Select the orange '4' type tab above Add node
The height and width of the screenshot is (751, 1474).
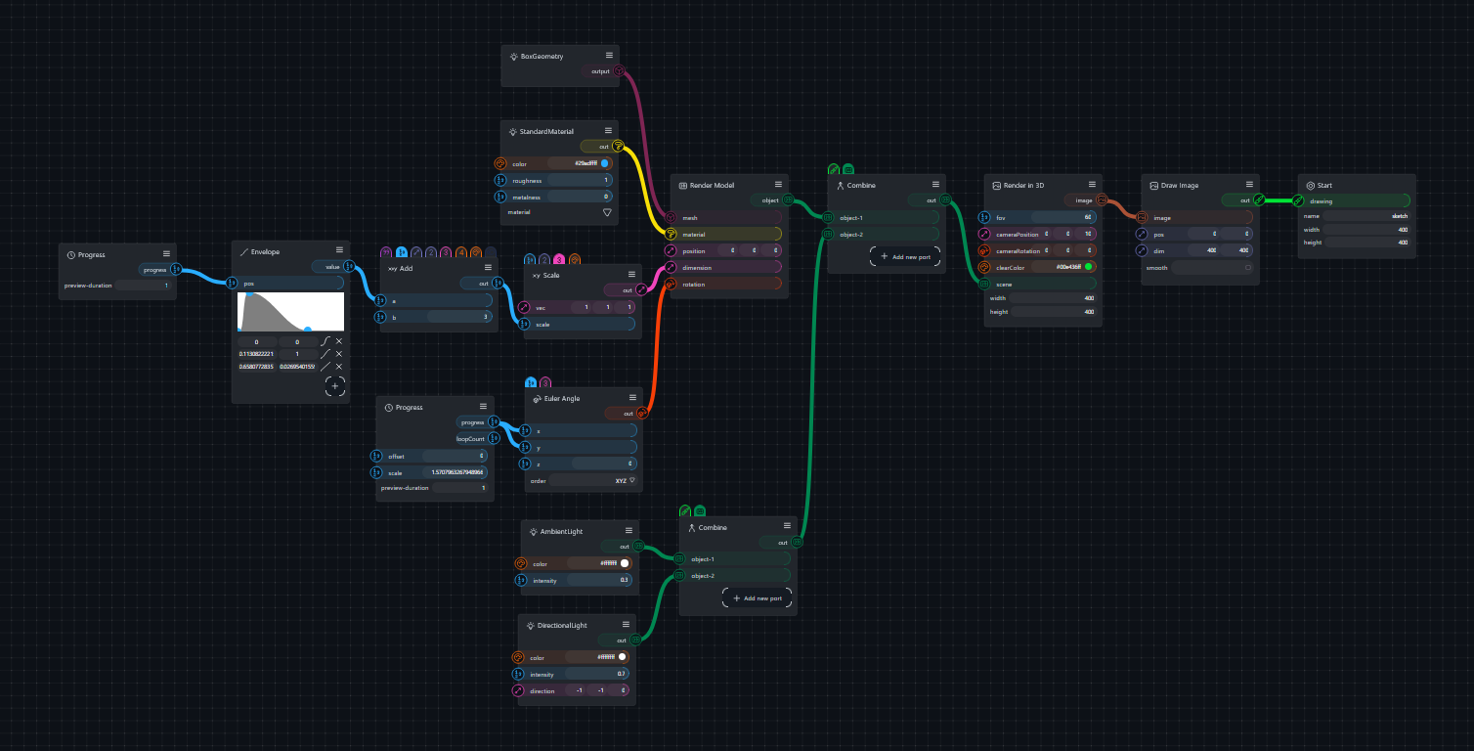[461, 252]
